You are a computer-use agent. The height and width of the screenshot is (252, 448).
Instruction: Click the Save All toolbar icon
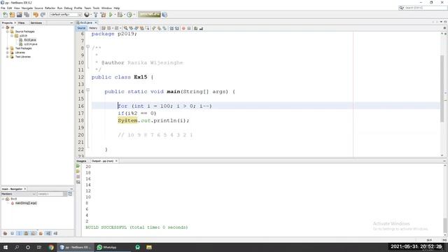(x=27, y=15)
